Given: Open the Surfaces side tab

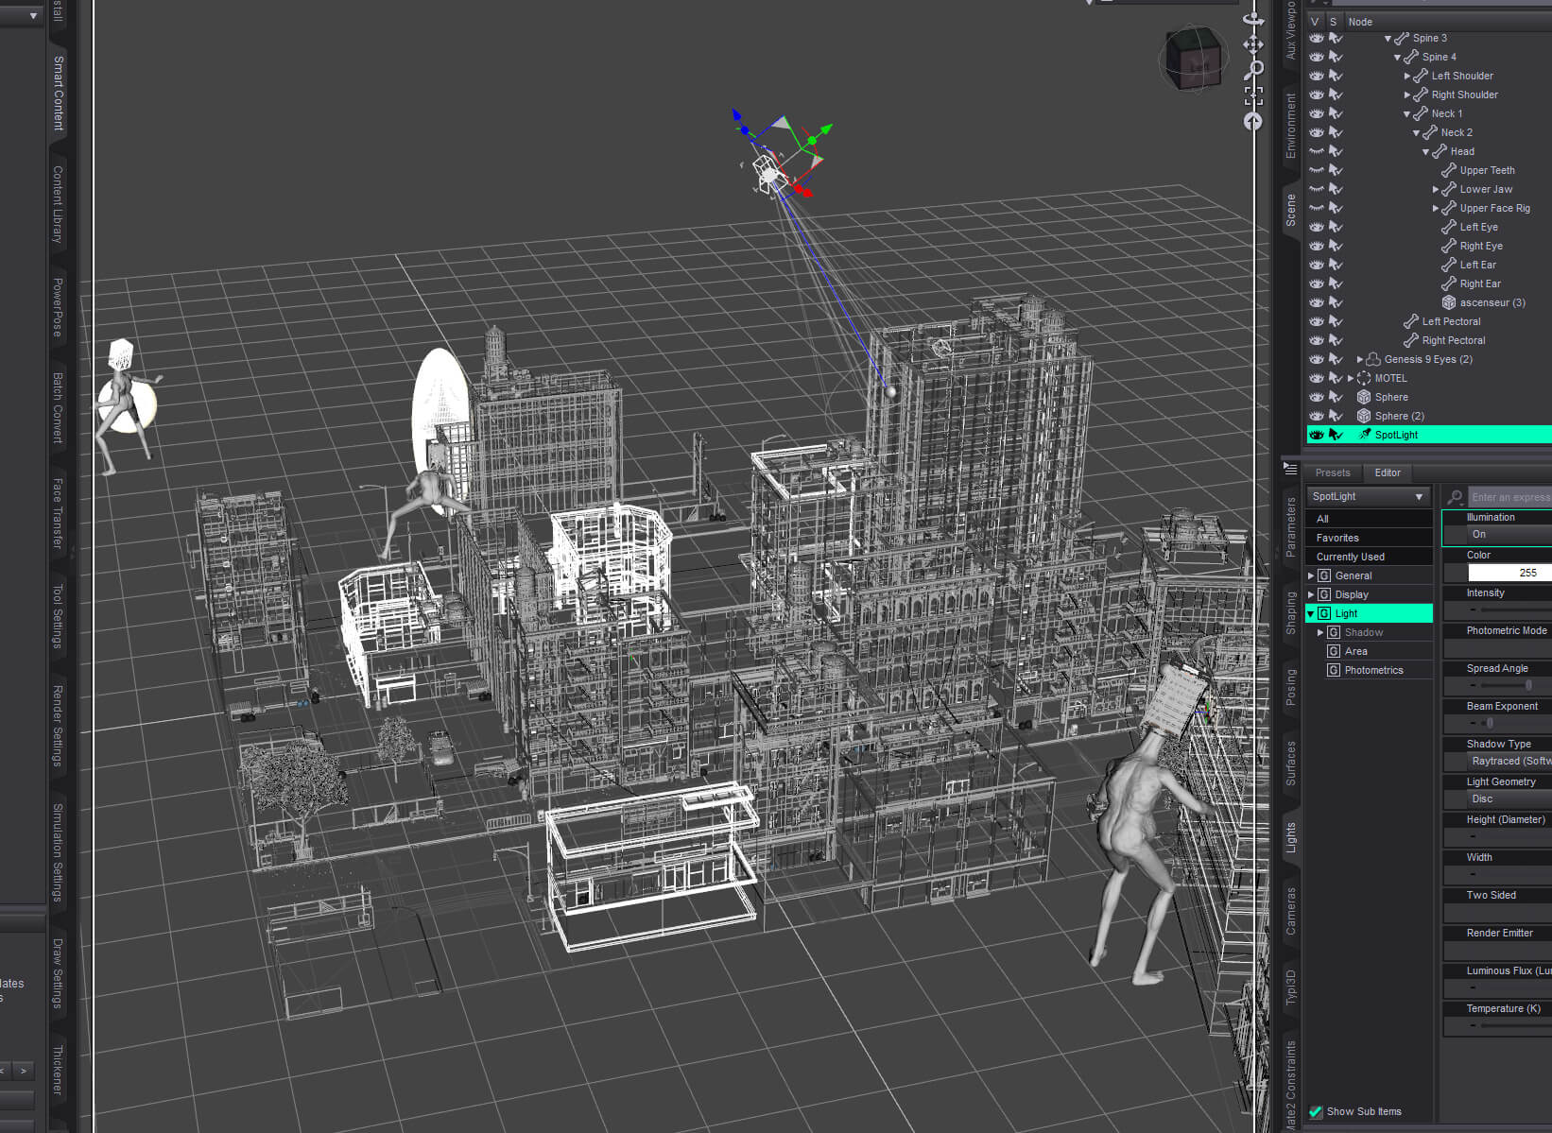Looking at the screenshot, I should point(1290,764).
